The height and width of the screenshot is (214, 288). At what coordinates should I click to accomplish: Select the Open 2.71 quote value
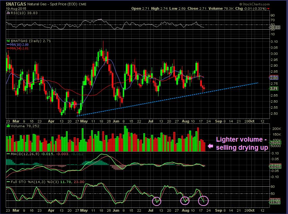click(140, 8)
